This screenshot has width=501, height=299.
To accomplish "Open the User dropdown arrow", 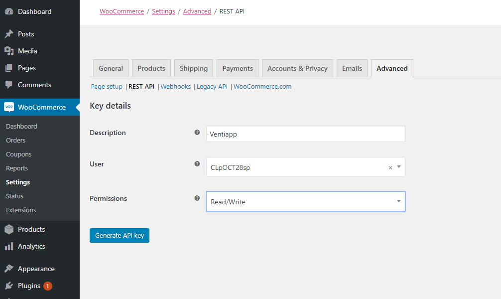I will (x=399, y=167).
